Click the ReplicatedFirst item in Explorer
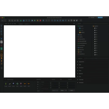The image size is (109, 109). (x=81, y=39)
